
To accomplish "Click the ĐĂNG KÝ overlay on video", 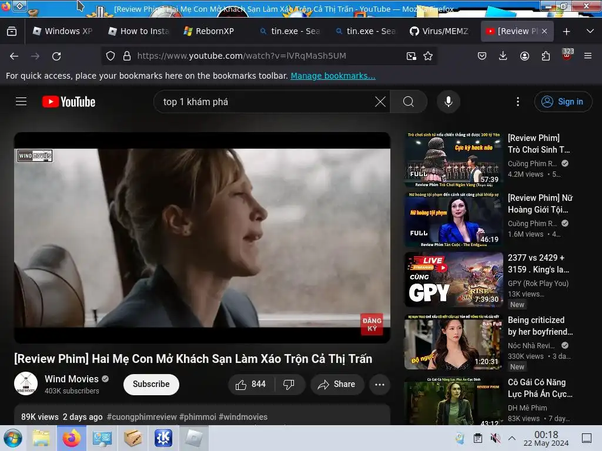I will point(372,324).
